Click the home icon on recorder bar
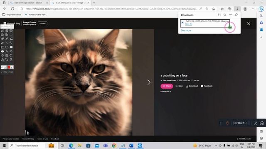Screen dimensions: 266x149 (262, 123)
